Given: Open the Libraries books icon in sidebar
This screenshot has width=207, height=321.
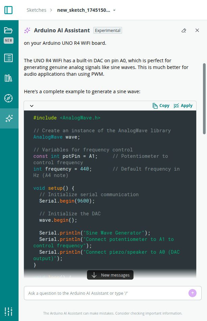Looking at the screenshot, I should coord(8,78).
